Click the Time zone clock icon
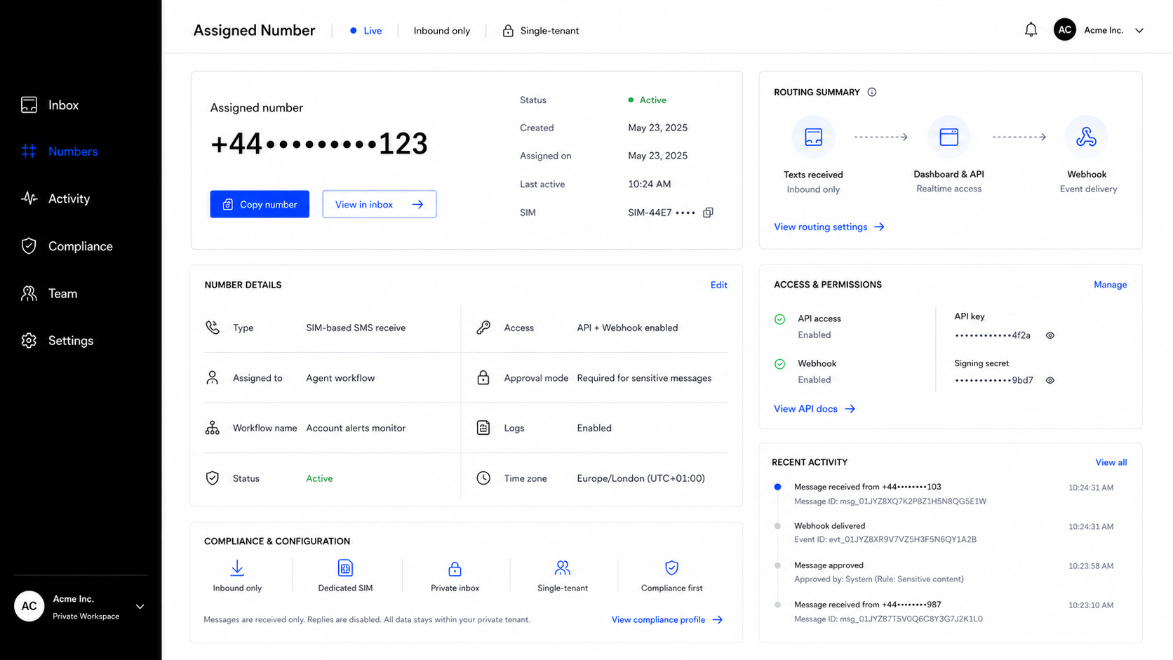This screenshot has width=1173, height=660. tap(483, 478)
